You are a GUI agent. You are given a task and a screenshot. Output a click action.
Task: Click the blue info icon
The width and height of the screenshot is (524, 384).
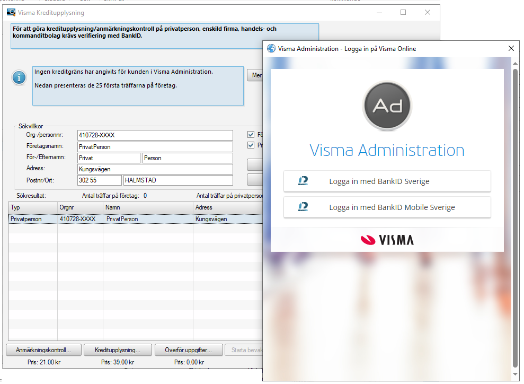pyautogui.click(x=19, y=77)
